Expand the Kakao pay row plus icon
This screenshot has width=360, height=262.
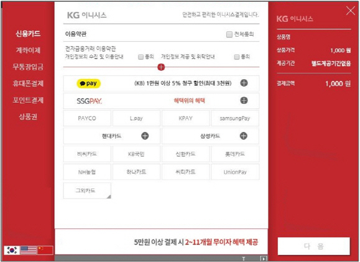tap(244, 83)
